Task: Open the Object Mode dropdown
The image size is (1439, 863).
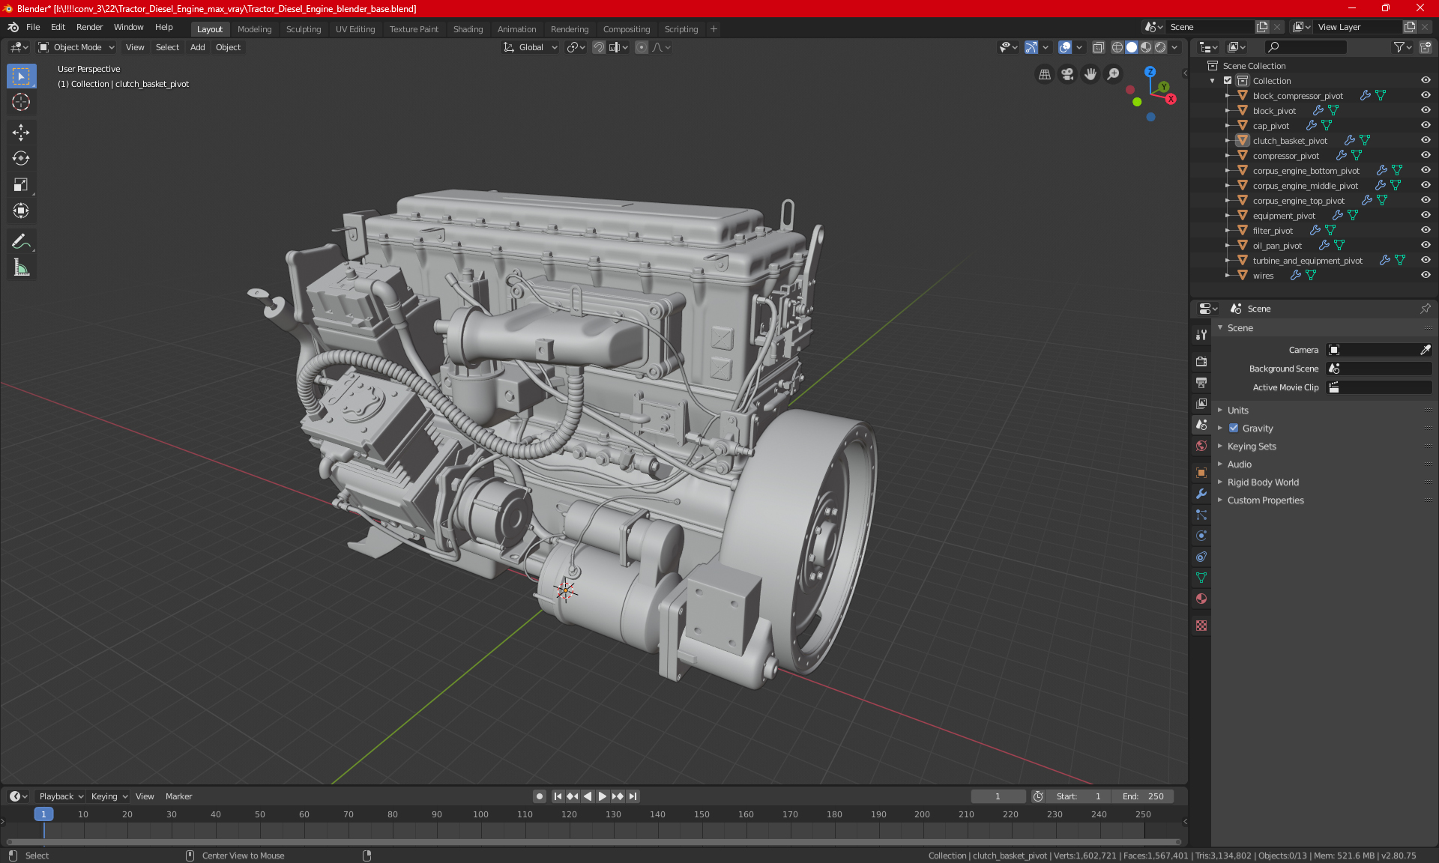Action: pyautogui.click(x=76, y=47)
